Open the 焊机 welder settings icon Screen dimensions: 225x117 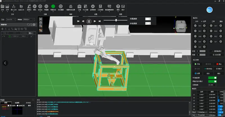35,6
